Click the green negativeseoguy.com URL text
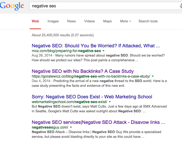The width and height of the screenshot is (182, 142). [50, 127]
